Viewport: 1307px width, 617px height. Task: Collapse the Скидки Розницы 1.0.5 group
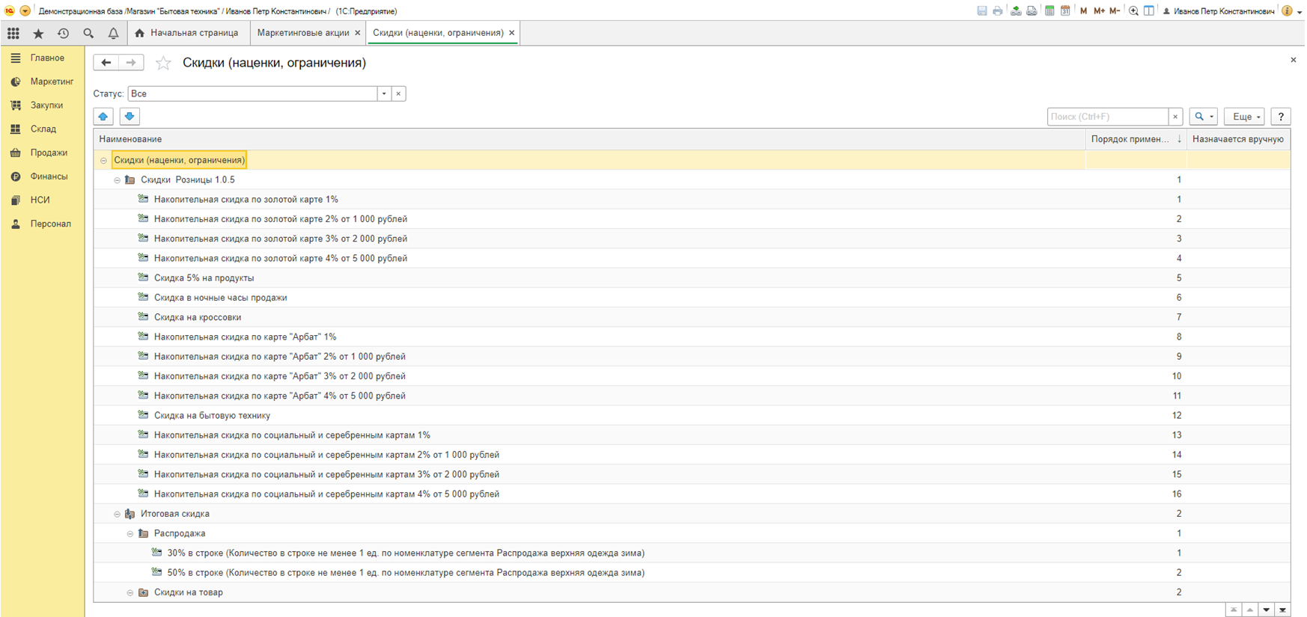coord(117,180)
